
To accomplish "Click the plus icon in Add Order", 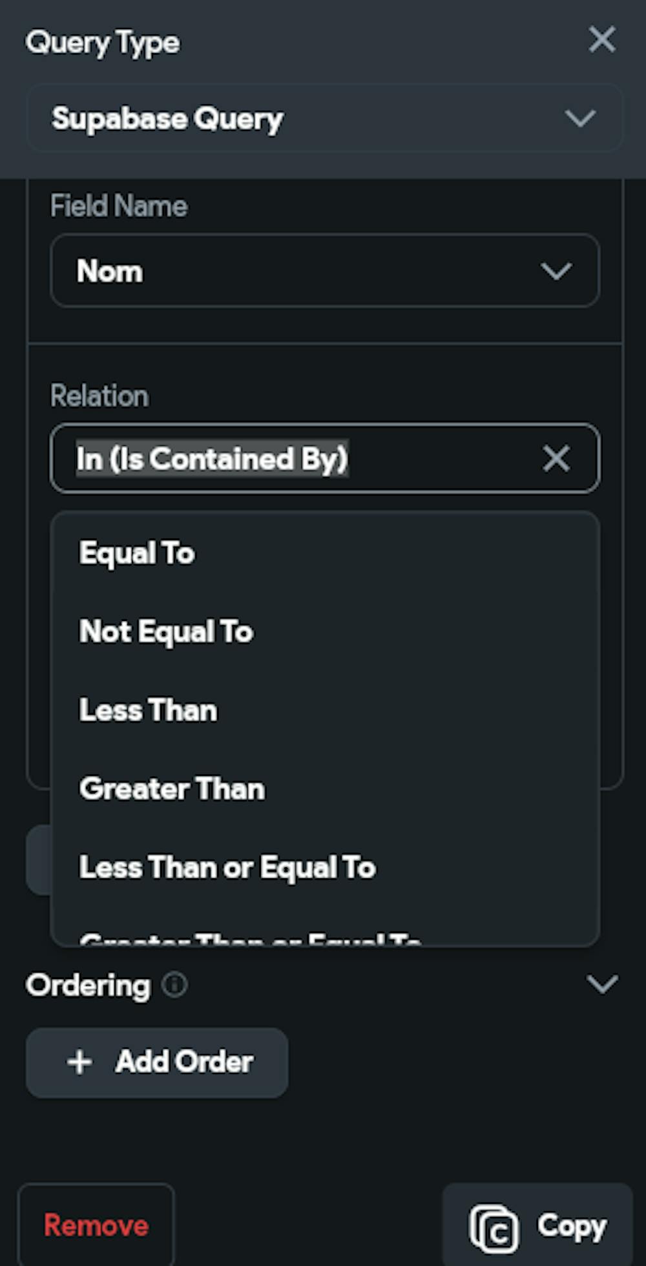I will (79, 1062).
